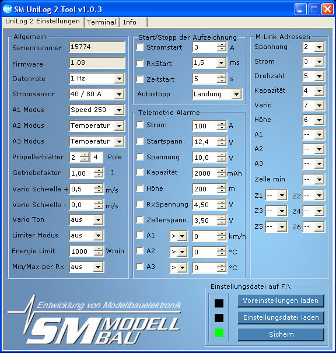Open the Datenrate dropdown
This screenshot has width=336, height=353.
[119, 79]
